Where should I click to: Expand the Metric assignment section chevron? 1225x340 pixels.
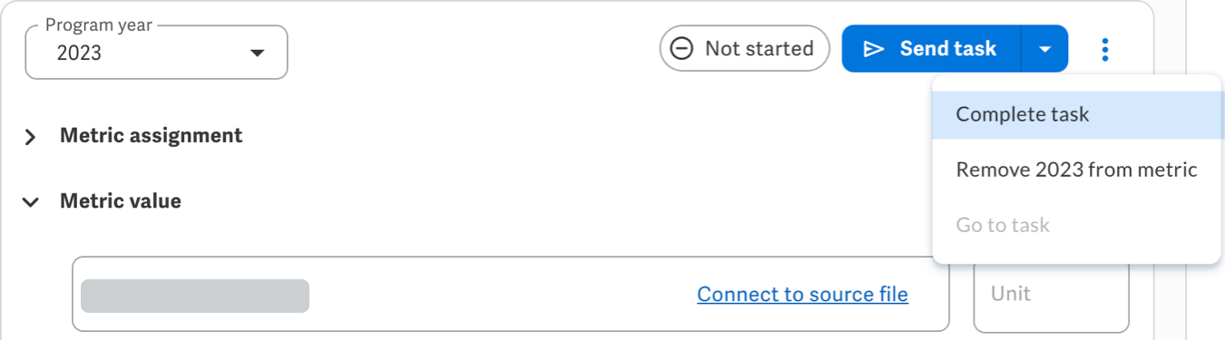click(x=31, y=137)
